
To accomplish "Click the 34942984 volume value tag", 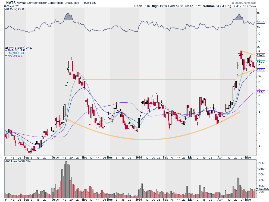I will 262,189.
